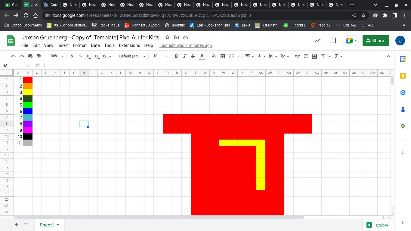
Task: Click the borders icon in toolbar
Action: coord(223,56)
